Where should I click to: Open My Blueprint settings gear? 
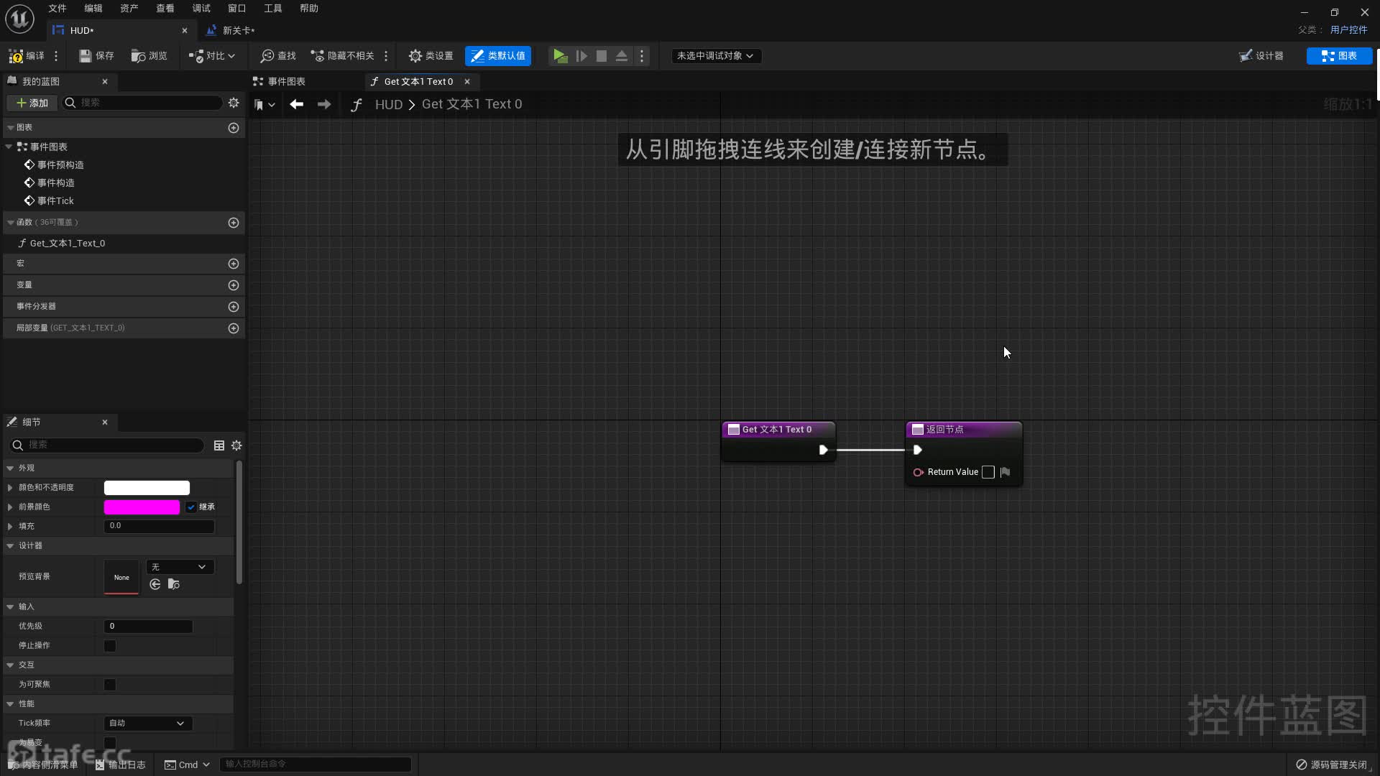click(x=234, y=103)
